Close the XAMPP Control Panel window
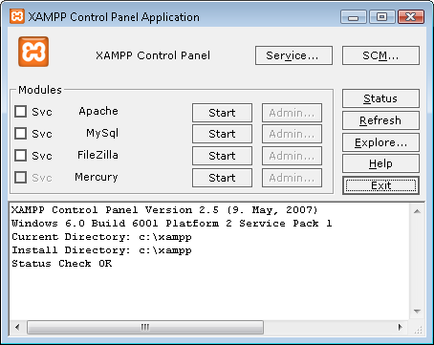Screen dimensions: 434x345 tap(411, 16)
